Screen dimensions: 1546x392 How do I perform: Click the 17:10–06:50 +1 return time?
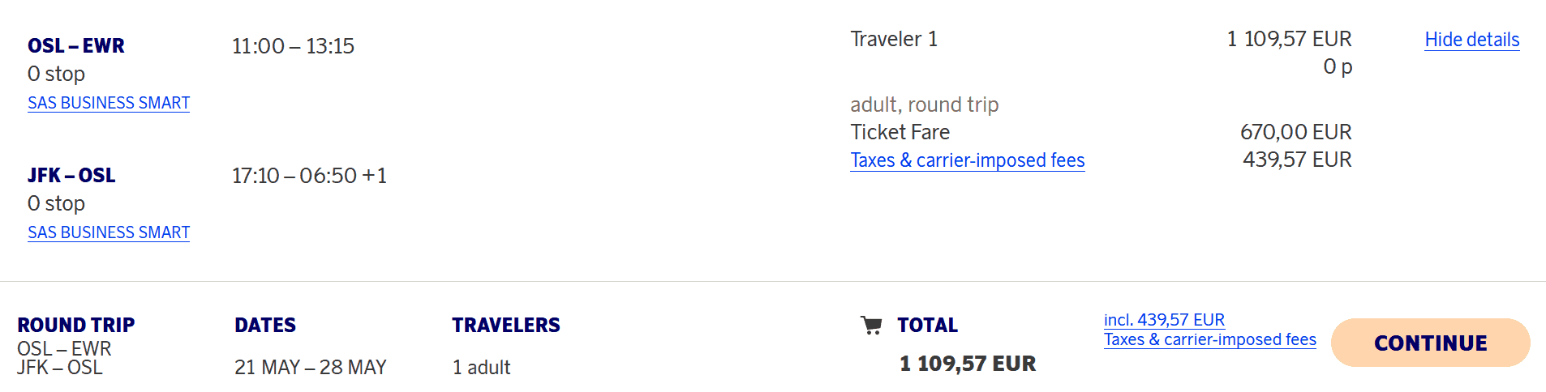[309, 176]
